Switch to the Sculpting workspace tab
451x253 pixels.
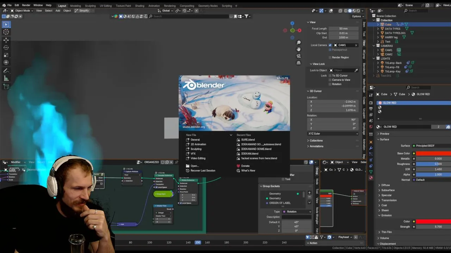(x=90, y=6)
